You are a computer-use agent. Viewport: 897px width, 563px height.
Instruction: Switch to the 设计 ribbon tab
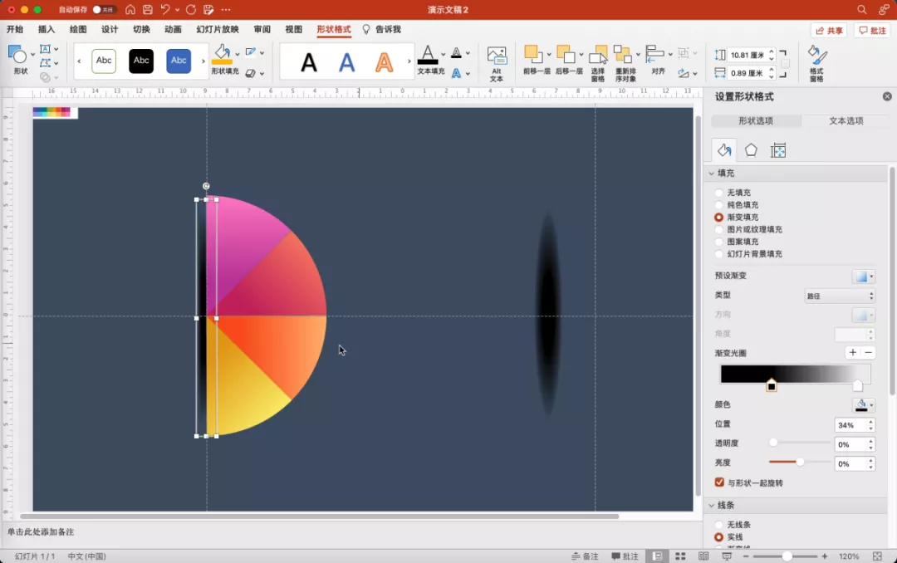110,29
